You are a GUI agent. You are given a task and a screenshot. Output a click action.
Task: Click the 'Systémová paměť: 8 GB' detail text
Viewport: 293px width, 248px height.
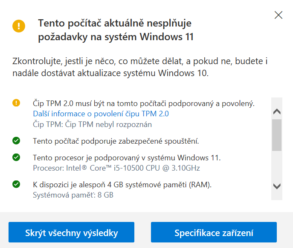(73, 195)
